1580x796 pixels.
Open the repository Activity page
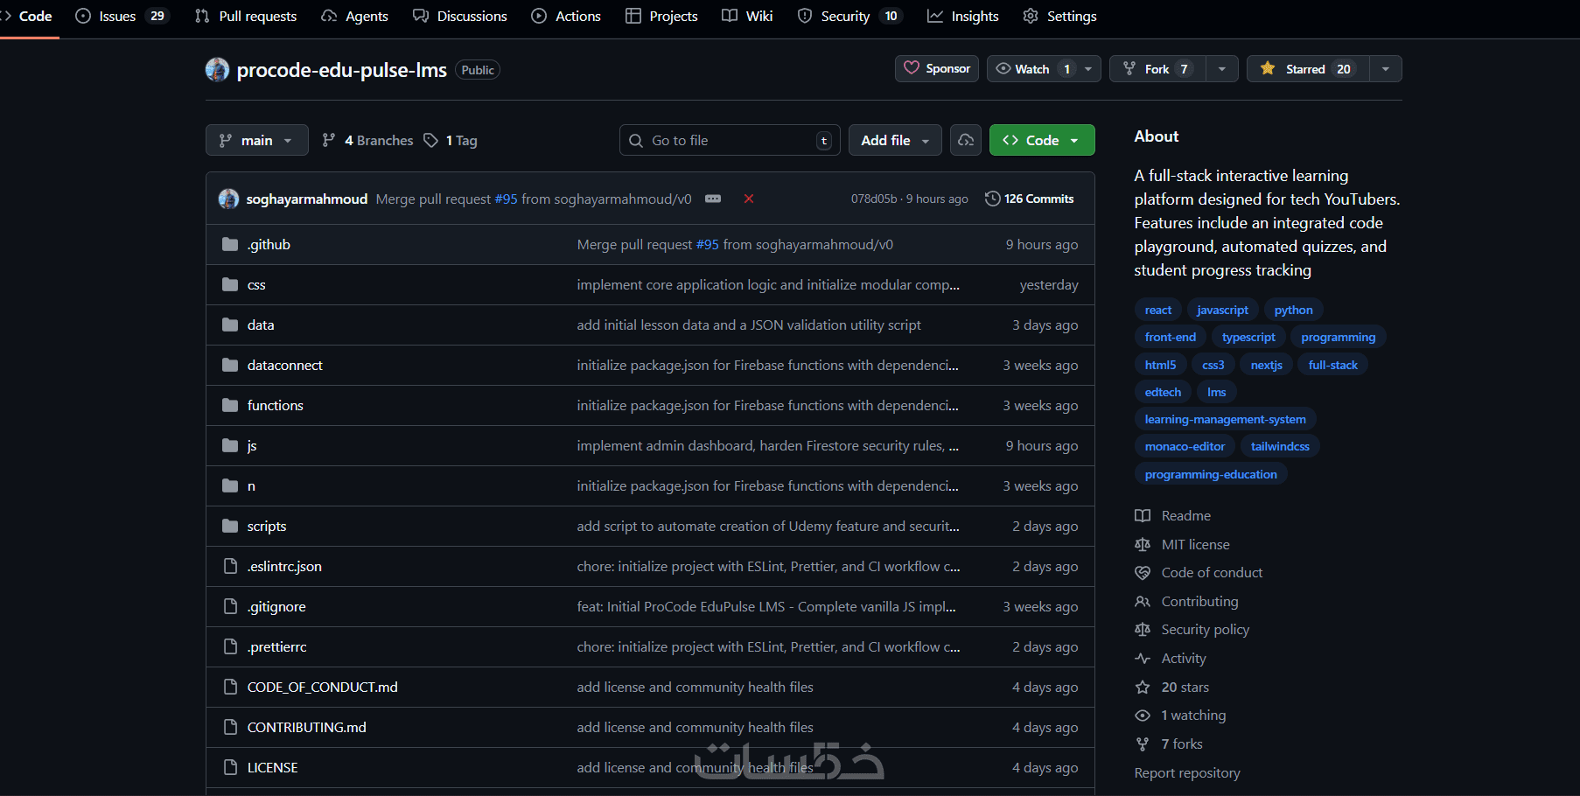1171,659
